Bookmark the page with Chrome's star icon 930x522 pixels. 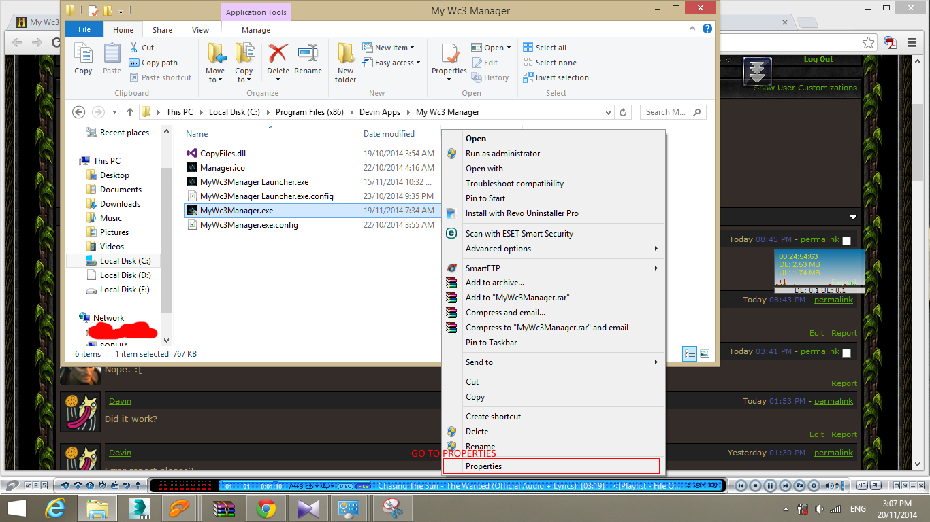[868, 43]
